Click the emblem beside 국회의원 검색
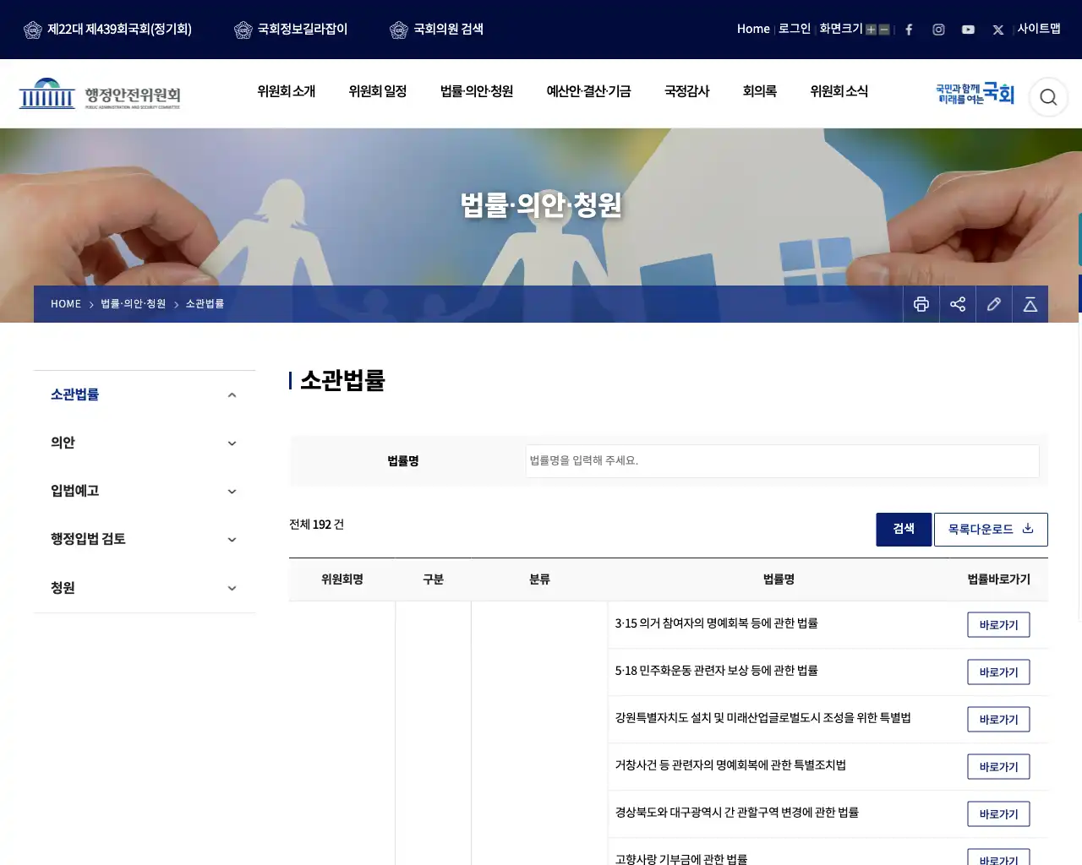Screen dimensions: 1082x865 pyautogui.click(x=399, y=30)
